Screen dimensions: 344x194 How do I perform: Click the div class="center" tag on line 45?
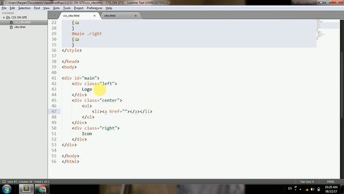[x=97, y=100]
